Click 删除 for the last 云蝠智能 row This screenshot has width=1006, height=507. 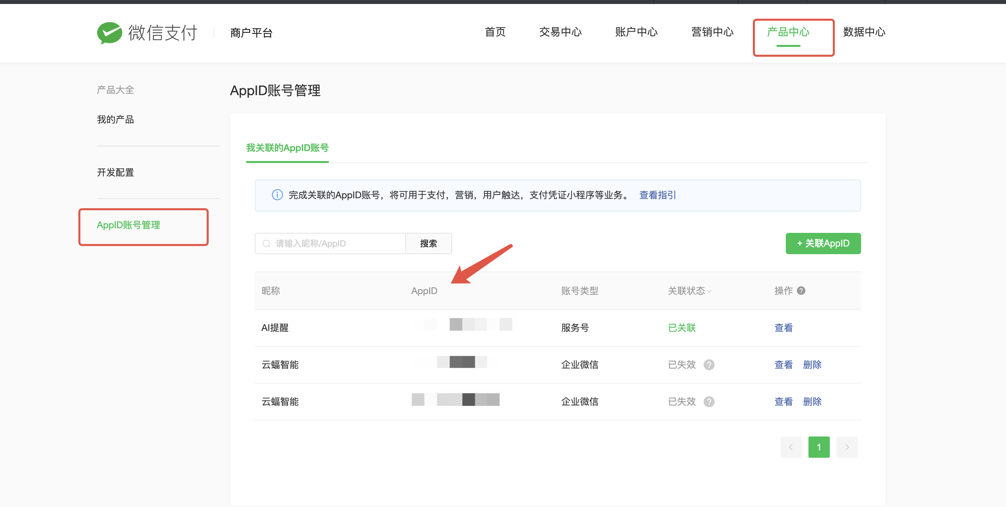tap(812, 402)
